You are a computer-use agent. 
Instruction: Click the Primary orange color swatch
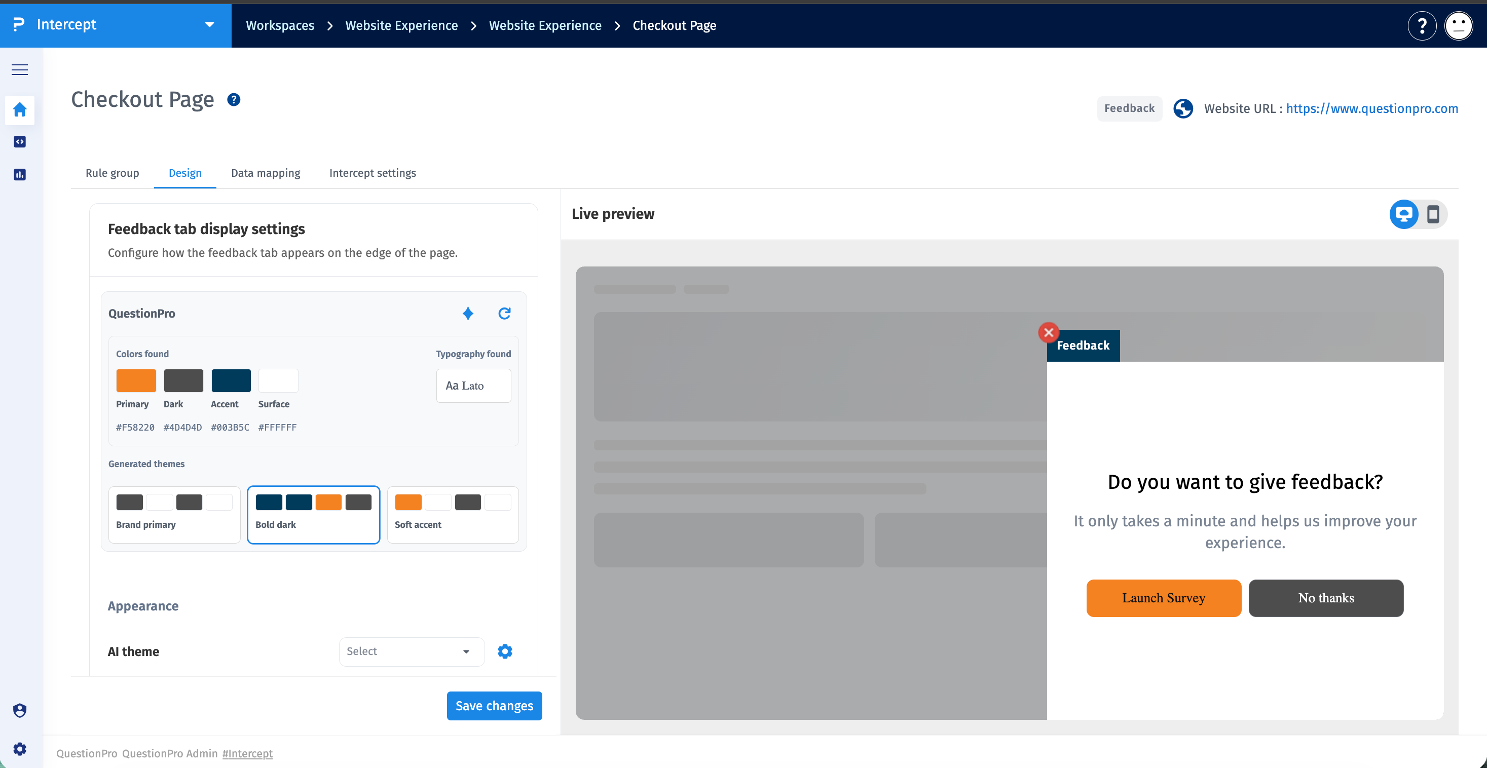[x=136, y=381]
